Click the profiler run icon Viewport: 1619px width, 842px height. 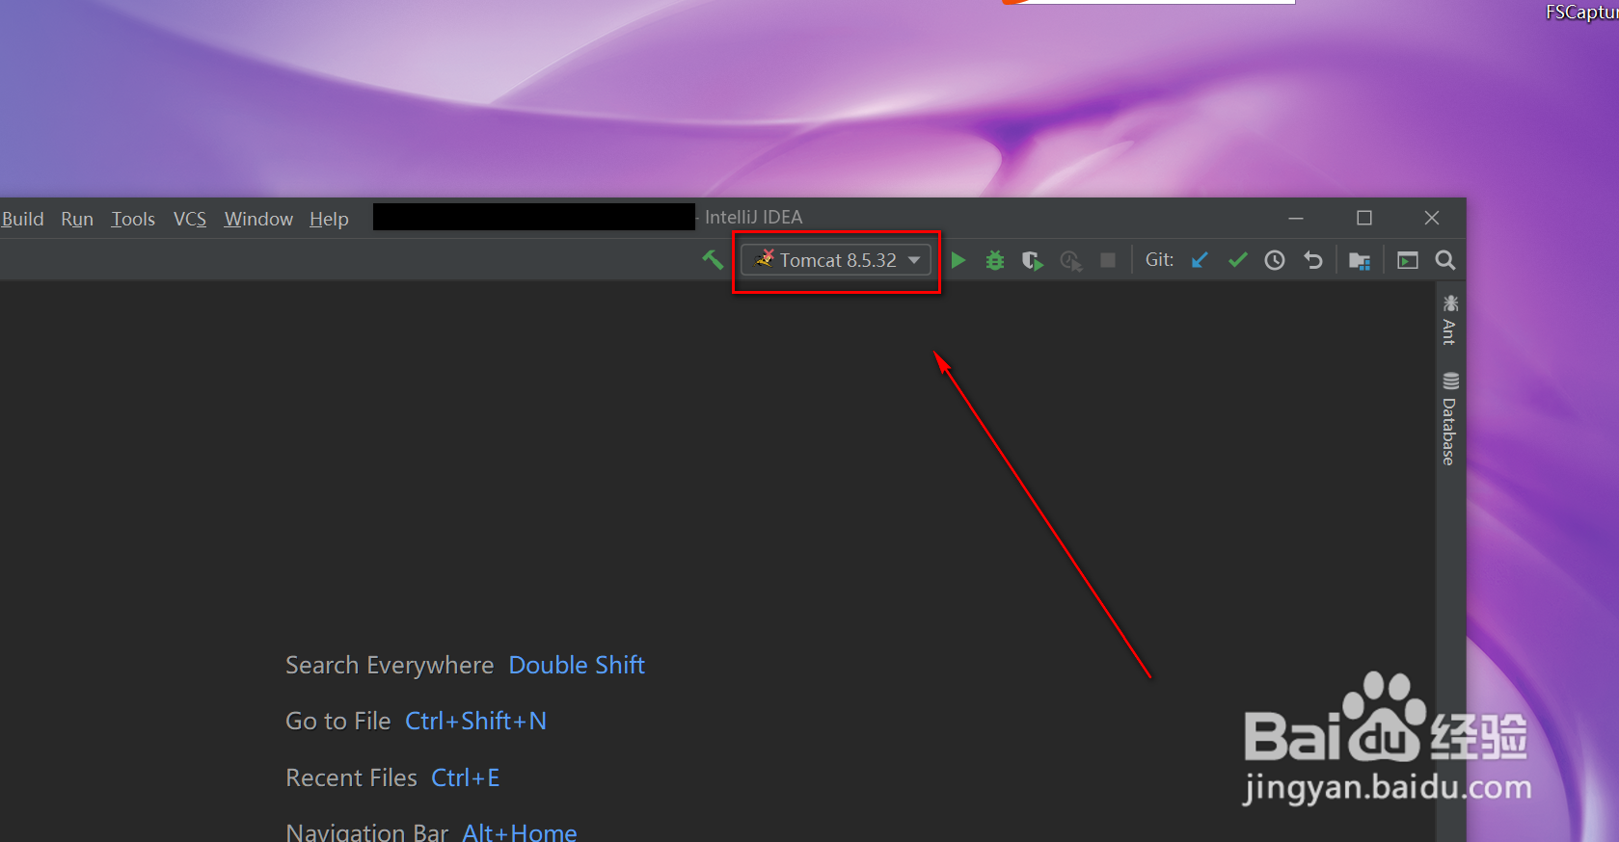pyautogui.click(x=1070, y=260)
